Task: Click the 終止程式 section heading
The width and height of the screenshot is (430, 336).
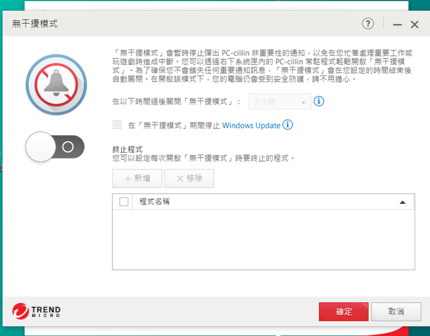Action: (x=128, y=149)
